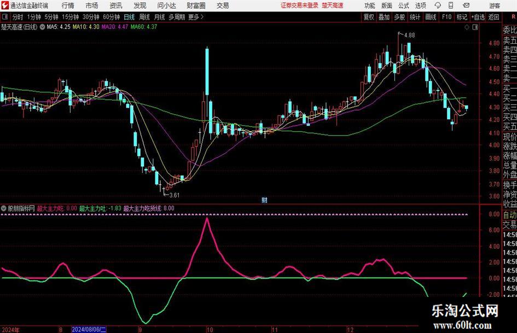Viewport: 517px width, 333px height.
Task: Click the red 楚天高速 stock name link
Action: (x=333, y=5)
